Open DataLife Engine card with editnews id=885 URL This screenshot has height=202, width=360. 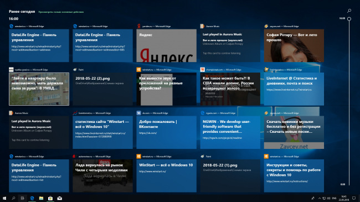pos(102,45)
